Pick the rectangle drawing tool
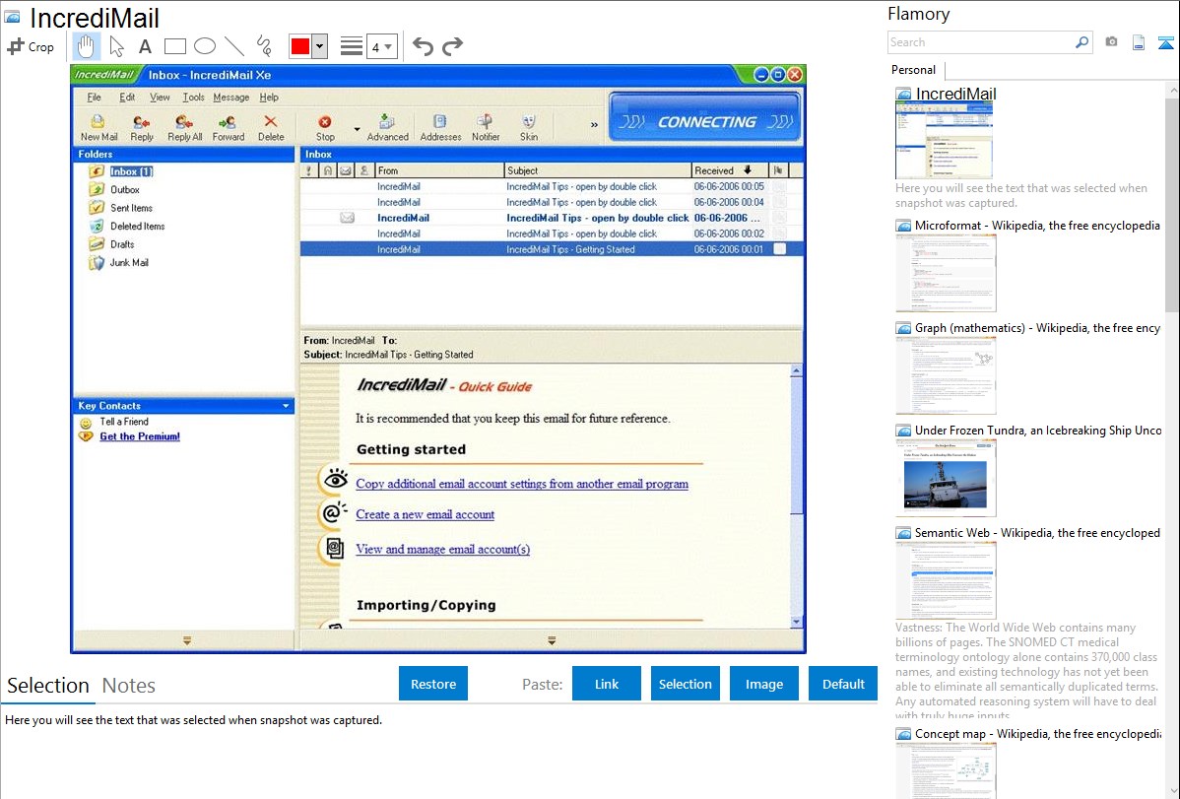This screenshot has height=799, width=1180. pos(174,46)
